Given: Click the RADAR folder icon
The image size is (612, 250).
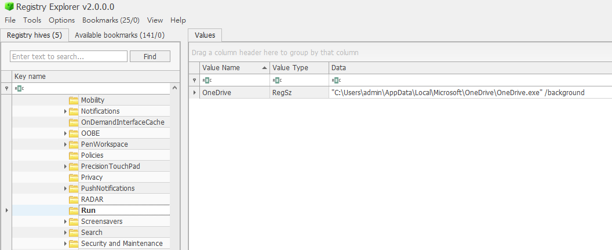Looking at the screenshot, I should 74,200.
